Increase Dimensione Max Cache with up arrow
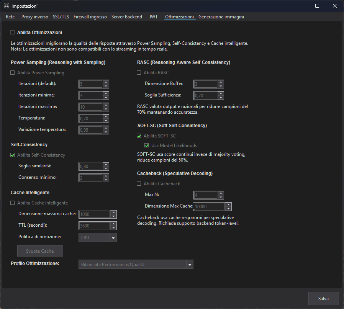This screenshot has height=309, width=344. [x=229, y=204]
